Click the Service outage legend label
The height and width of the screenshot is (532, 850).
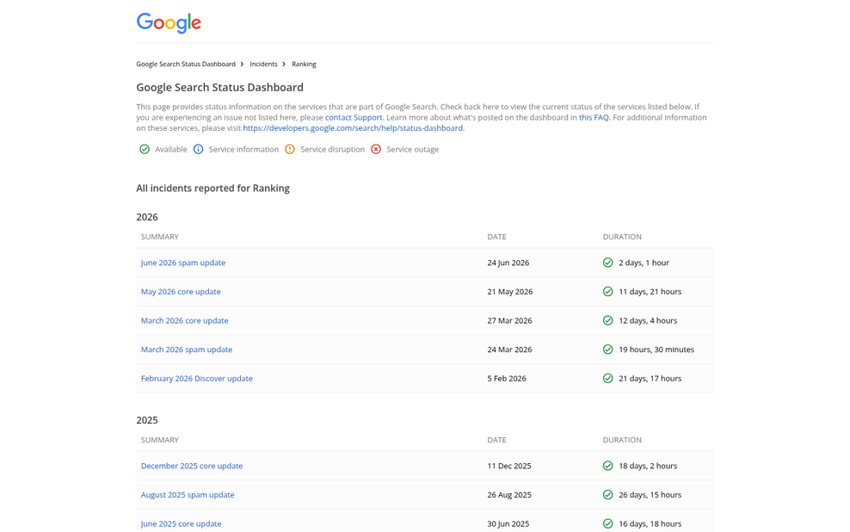413,150
